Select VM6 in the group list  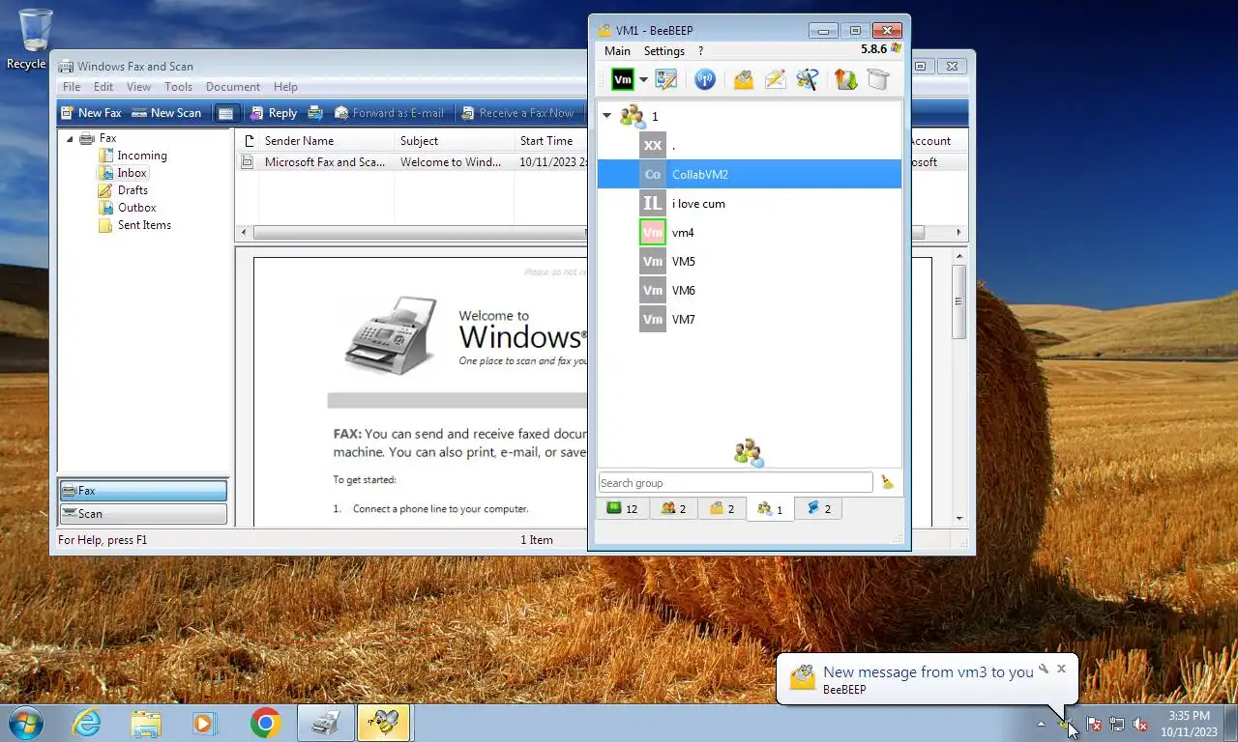click(750, 290)
